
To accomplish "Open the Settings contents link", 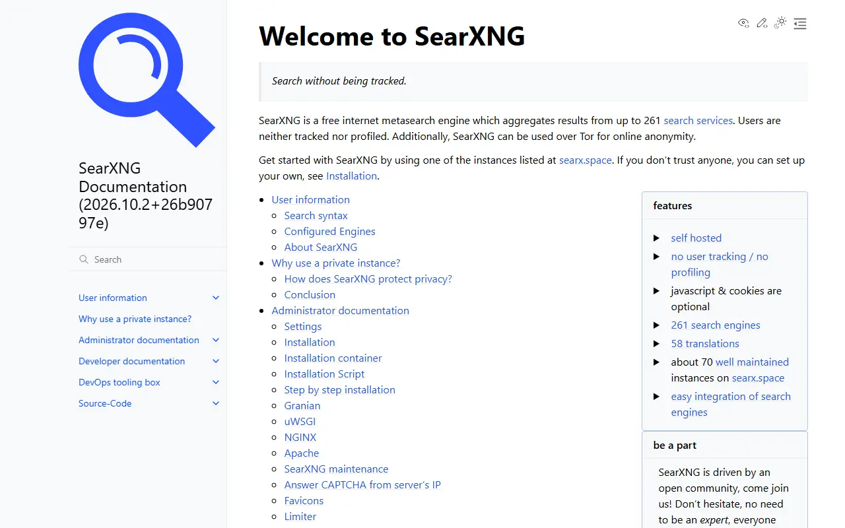I will tap(303, 327).
